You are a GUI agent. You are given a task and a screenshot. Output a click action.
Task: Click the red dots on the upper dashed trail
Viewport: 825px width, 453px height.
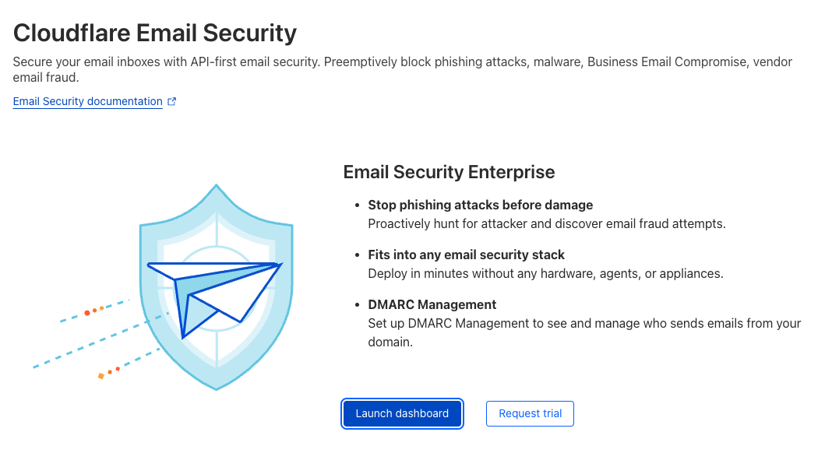tap(94, 311)
